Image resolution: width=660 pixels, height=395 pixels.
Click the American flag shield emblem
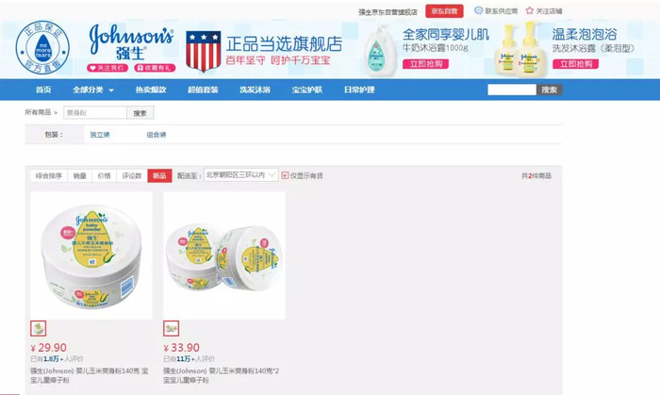click(204, 51)
